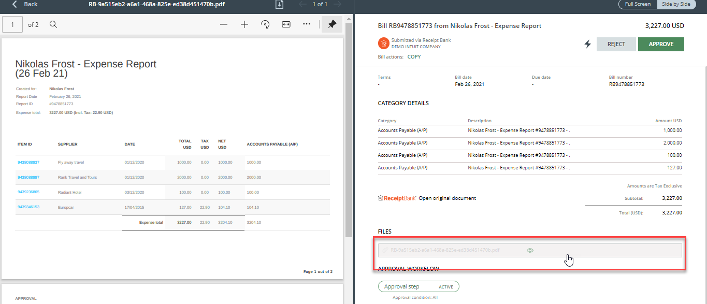
Task: Select the 127.00 amount category row
Action: click(530, 168)
